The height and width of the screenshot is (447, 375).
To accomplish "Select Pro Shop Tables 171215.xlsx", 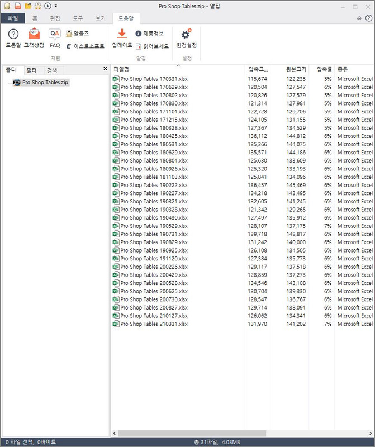I will pos(154,120).
